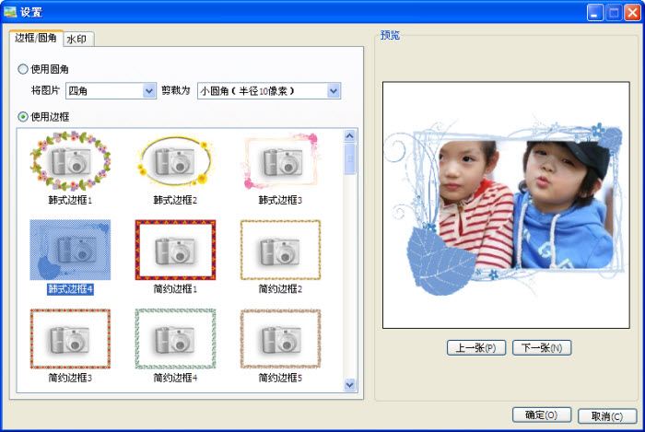Screen dimensions: 645x432
Task: Click the 下一张(N) next image button
Action: coord(542,348)
